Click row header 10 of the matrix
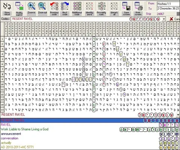Screen dimensions: 180x150 (2, 85)
